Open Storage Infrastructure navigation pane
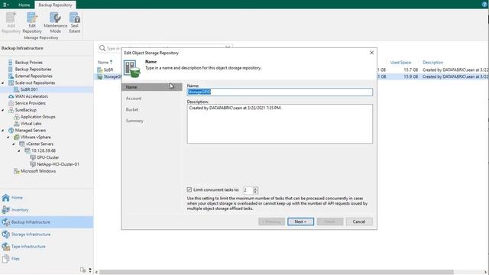489x275 pixels. click(x=47, y=235)
